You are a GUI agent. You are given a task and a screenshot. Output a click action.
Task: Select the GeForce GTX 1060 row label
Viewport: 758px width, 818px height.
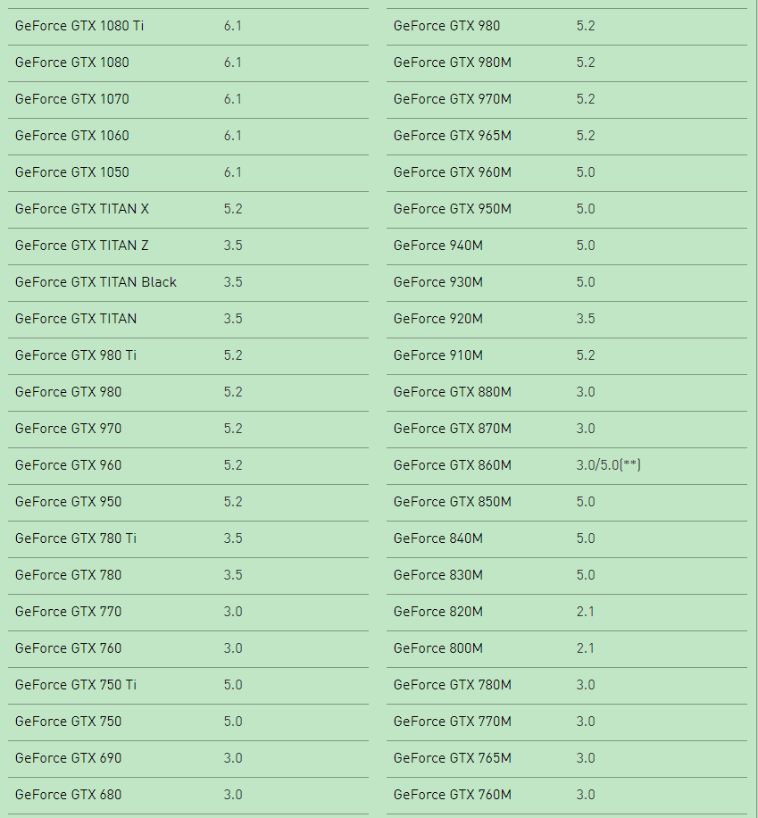[72, 136]
